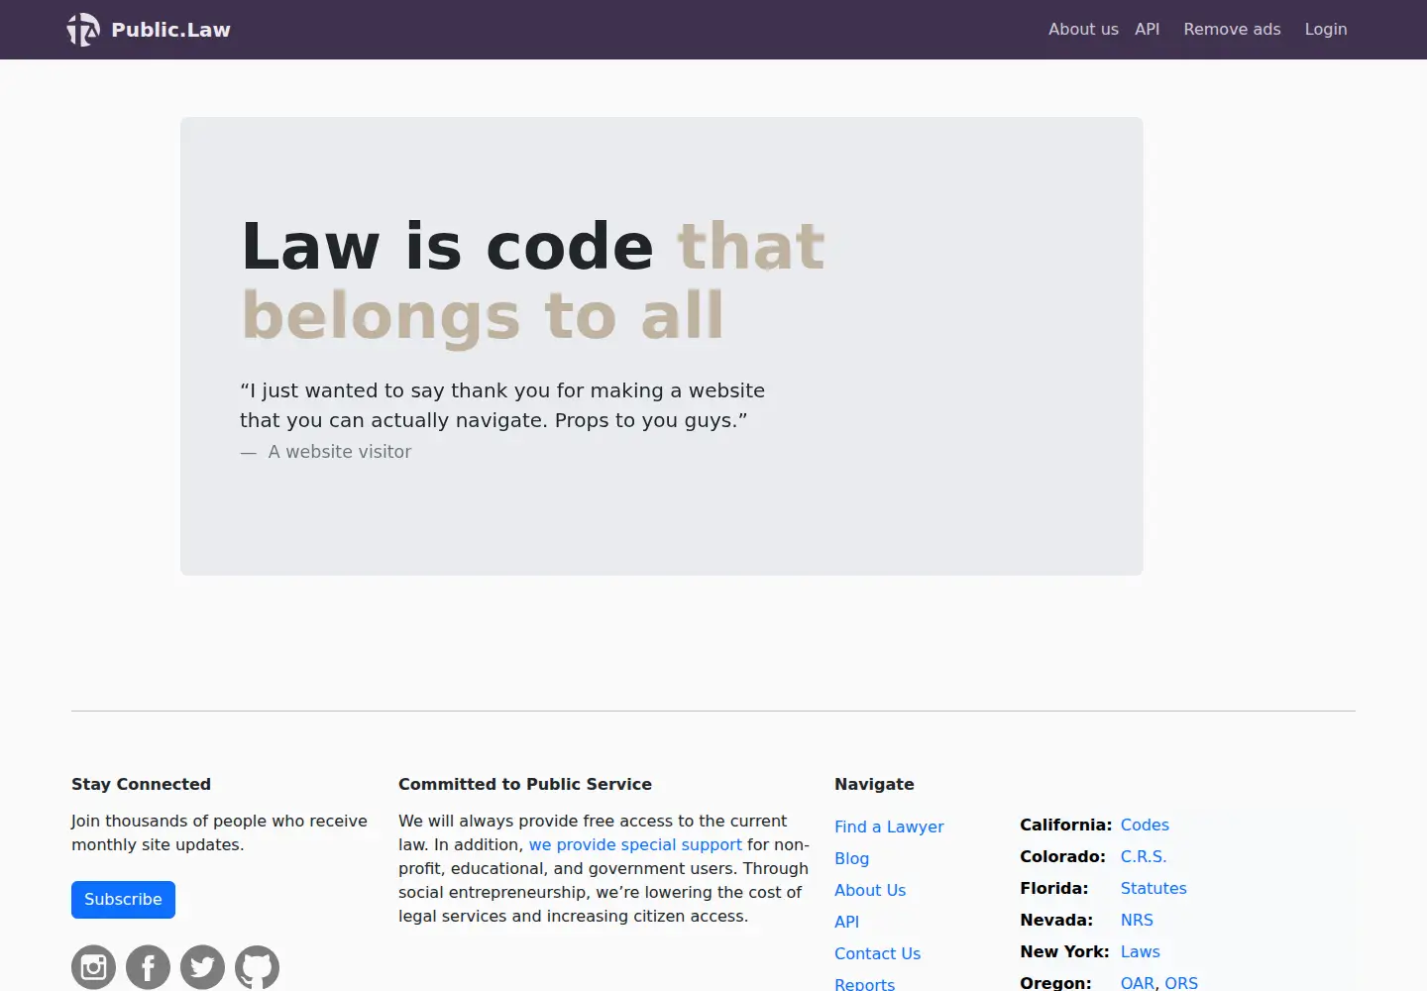Screen dimensions: 1427x991
Task: Open Contact Us link
Action: pos(877,953)
